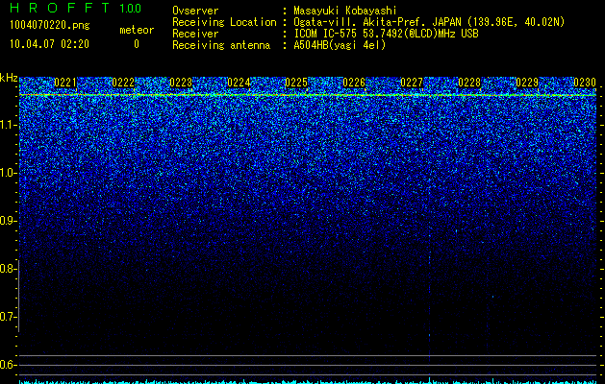Click the 0221 time marker
The image size is (605, 384).
(x=65, y=83)
